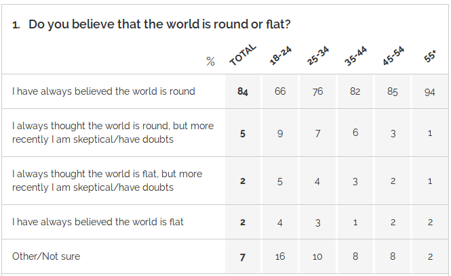
Task: Select row 'I have always believed the world is flat'
Action: click(x=98, y=222)
